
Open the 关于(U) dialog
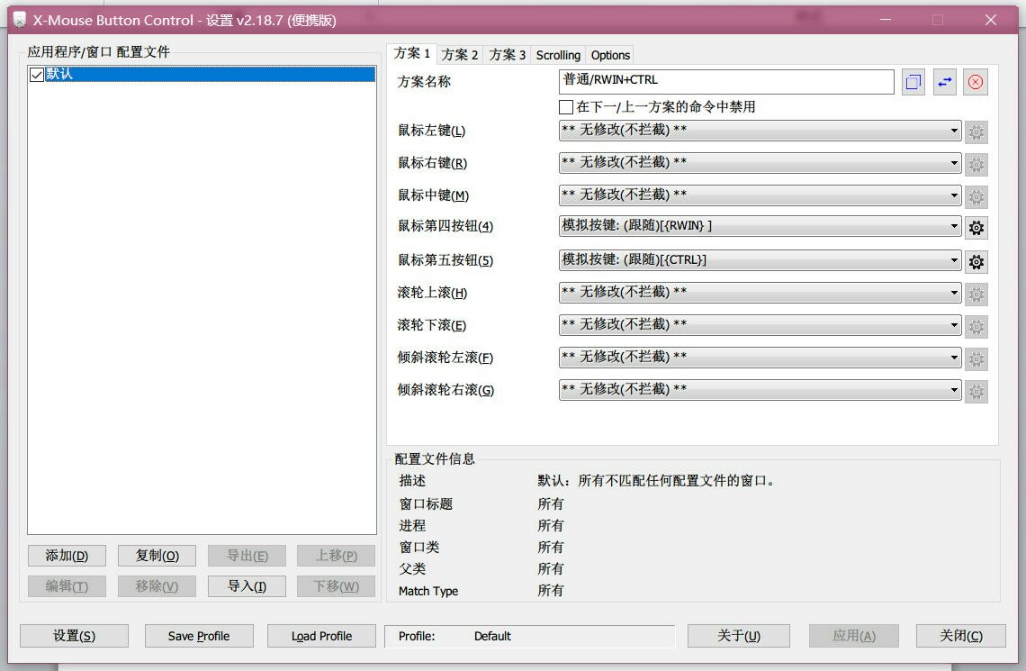[x=740, y=636]
